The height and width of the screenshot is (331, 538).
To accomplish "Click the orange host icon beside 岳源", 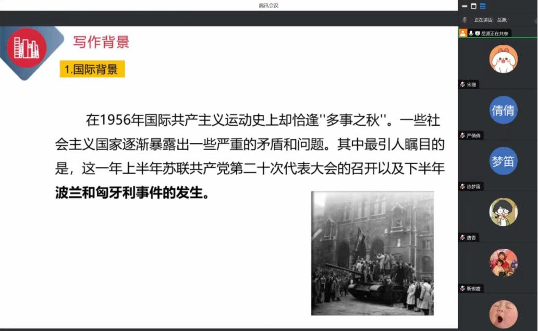I will pyautogui.click(x=462, y=33).
